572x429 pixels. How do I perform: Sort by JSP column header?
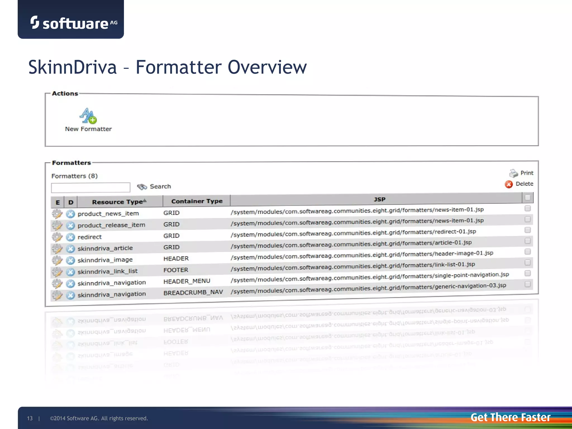379,199
